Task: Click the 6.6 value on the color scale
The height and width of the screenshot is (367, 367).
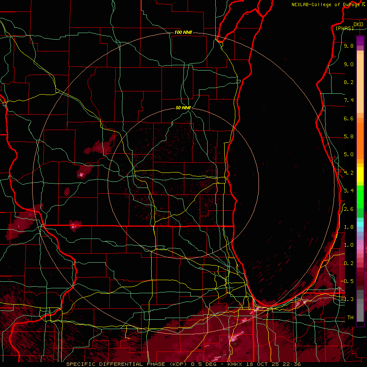Action: [x=349, y=118]
